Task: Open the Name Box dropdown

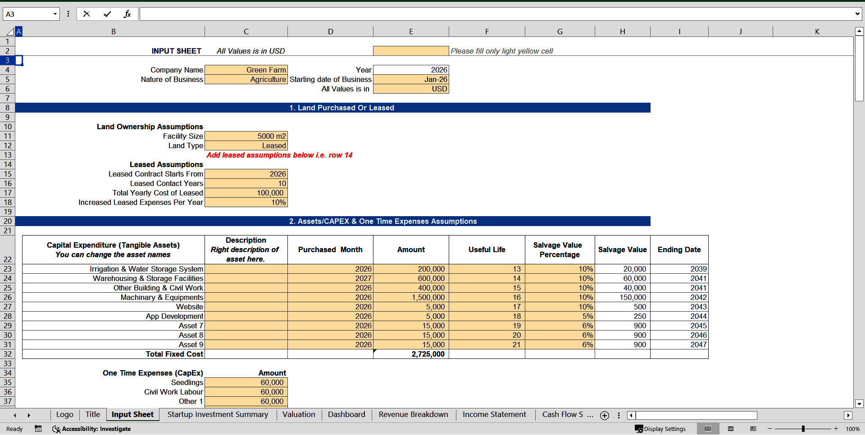Action: (56, 14)
